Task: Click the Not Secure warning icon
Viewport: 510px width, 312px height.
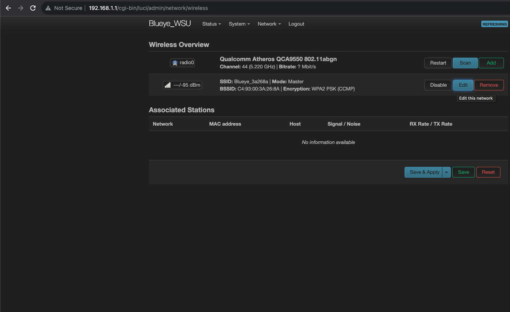Action: coord(48,8)
